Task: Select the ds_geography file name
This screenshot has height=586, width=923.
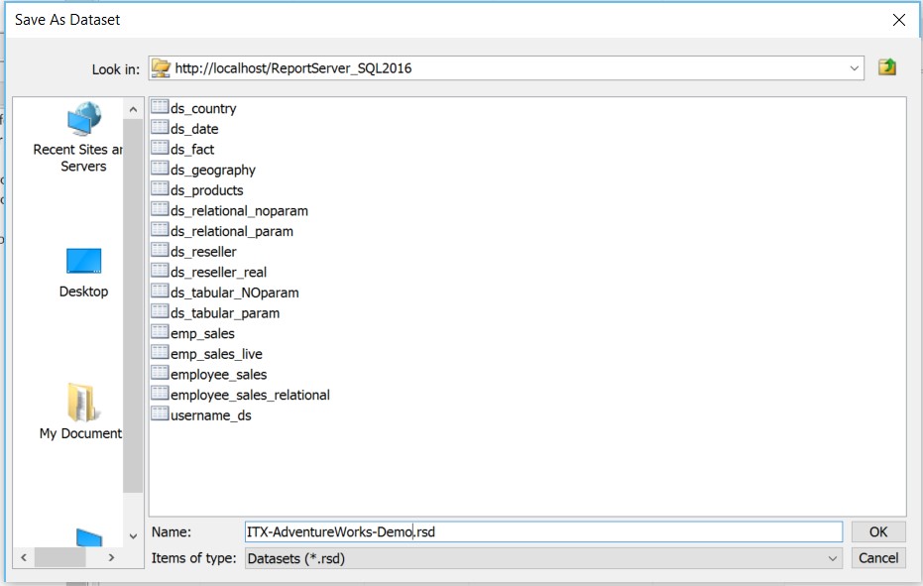Action: tap(213, 171)
